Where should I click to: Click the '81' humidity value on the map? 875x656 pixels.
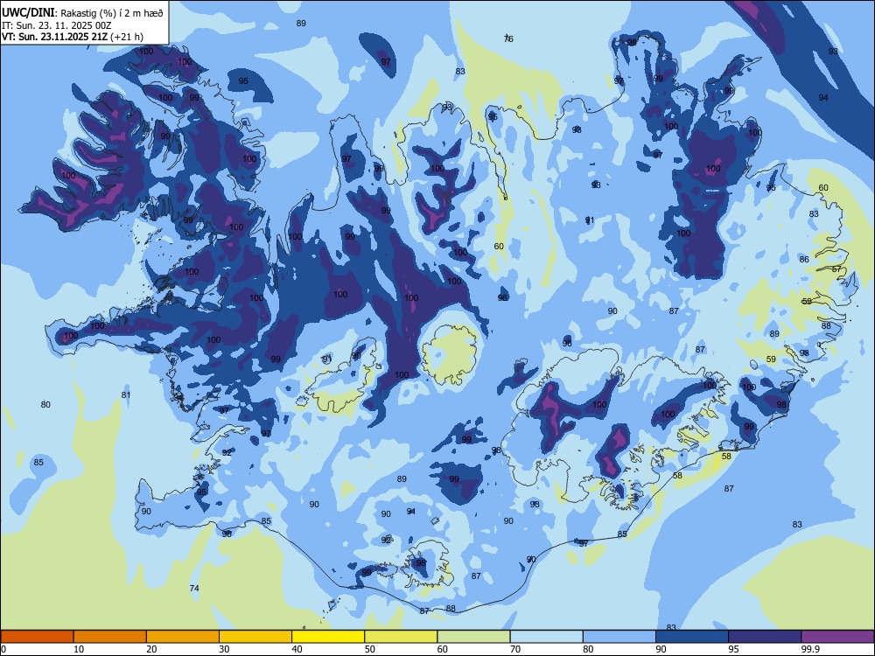point(126,395)
